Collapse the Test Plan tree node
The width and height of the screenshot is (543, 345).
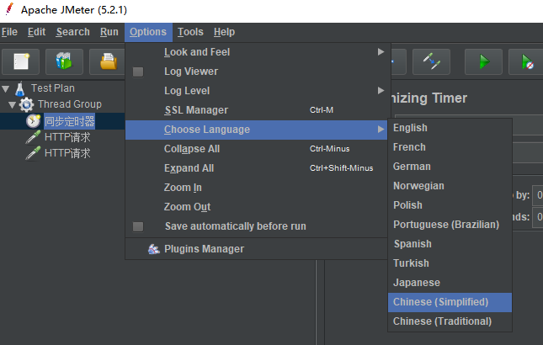point(6,88)
